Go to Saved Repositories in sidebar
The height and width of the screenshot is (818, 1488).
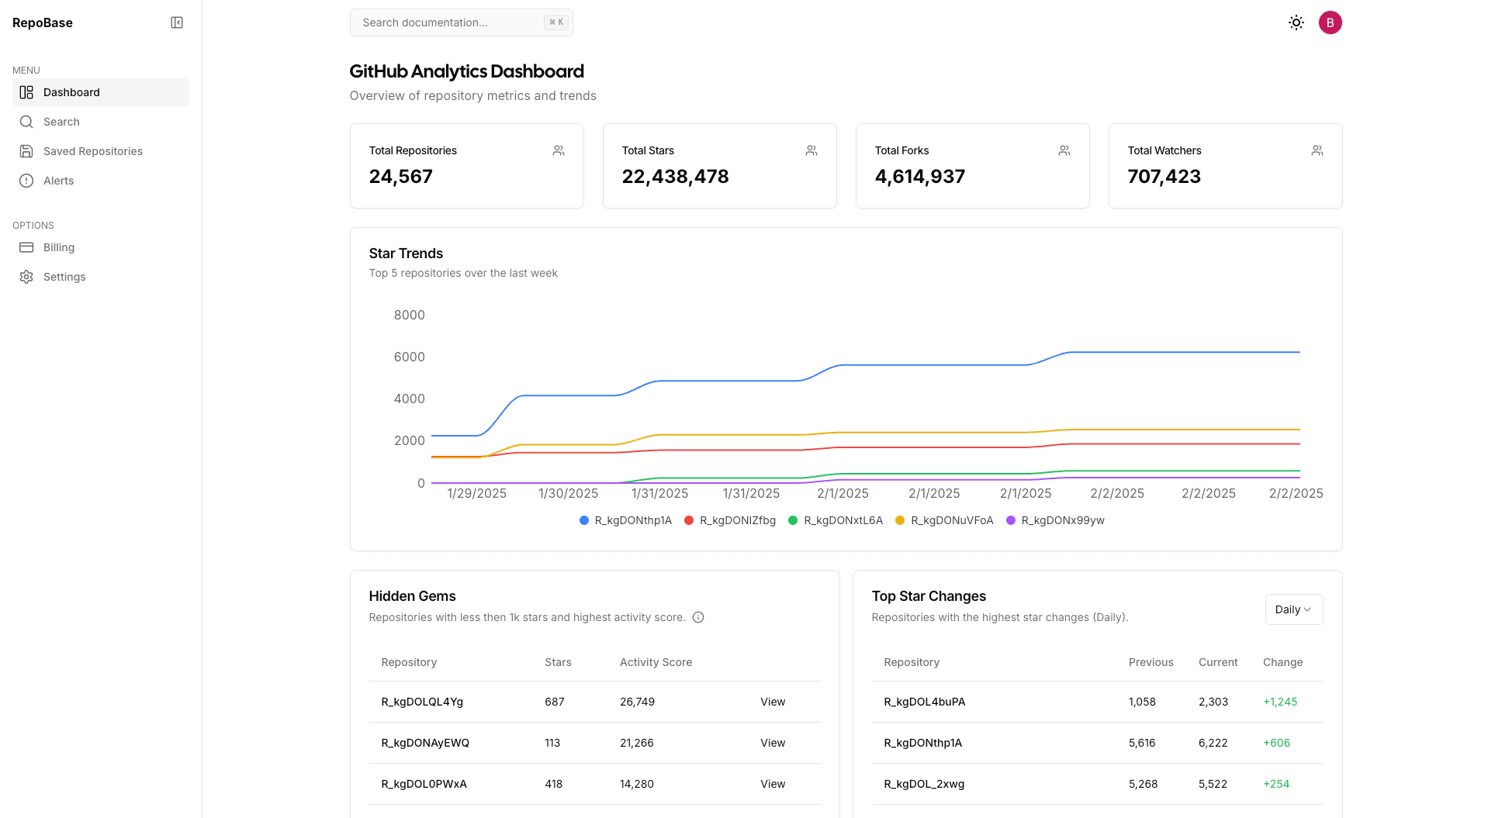coord(92,151)
